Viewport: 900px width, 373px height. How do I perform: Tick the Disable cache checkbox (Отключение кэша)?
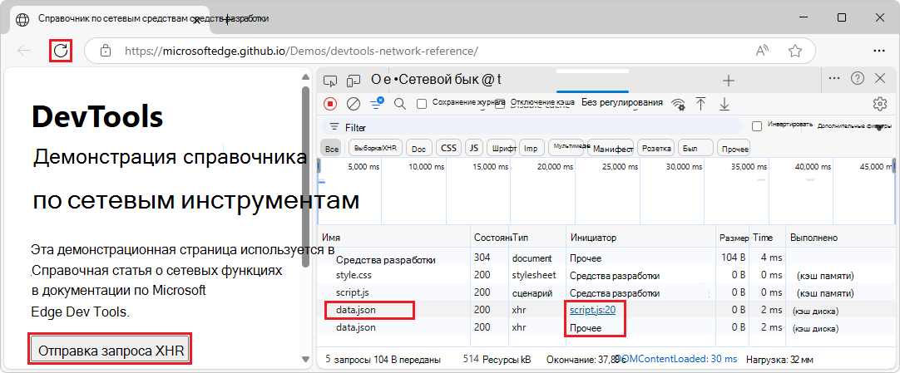click(x=500, y=104)
